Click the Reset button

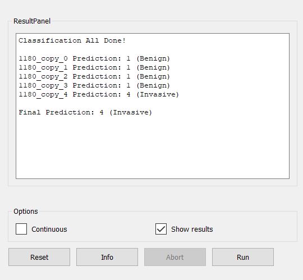39,257
